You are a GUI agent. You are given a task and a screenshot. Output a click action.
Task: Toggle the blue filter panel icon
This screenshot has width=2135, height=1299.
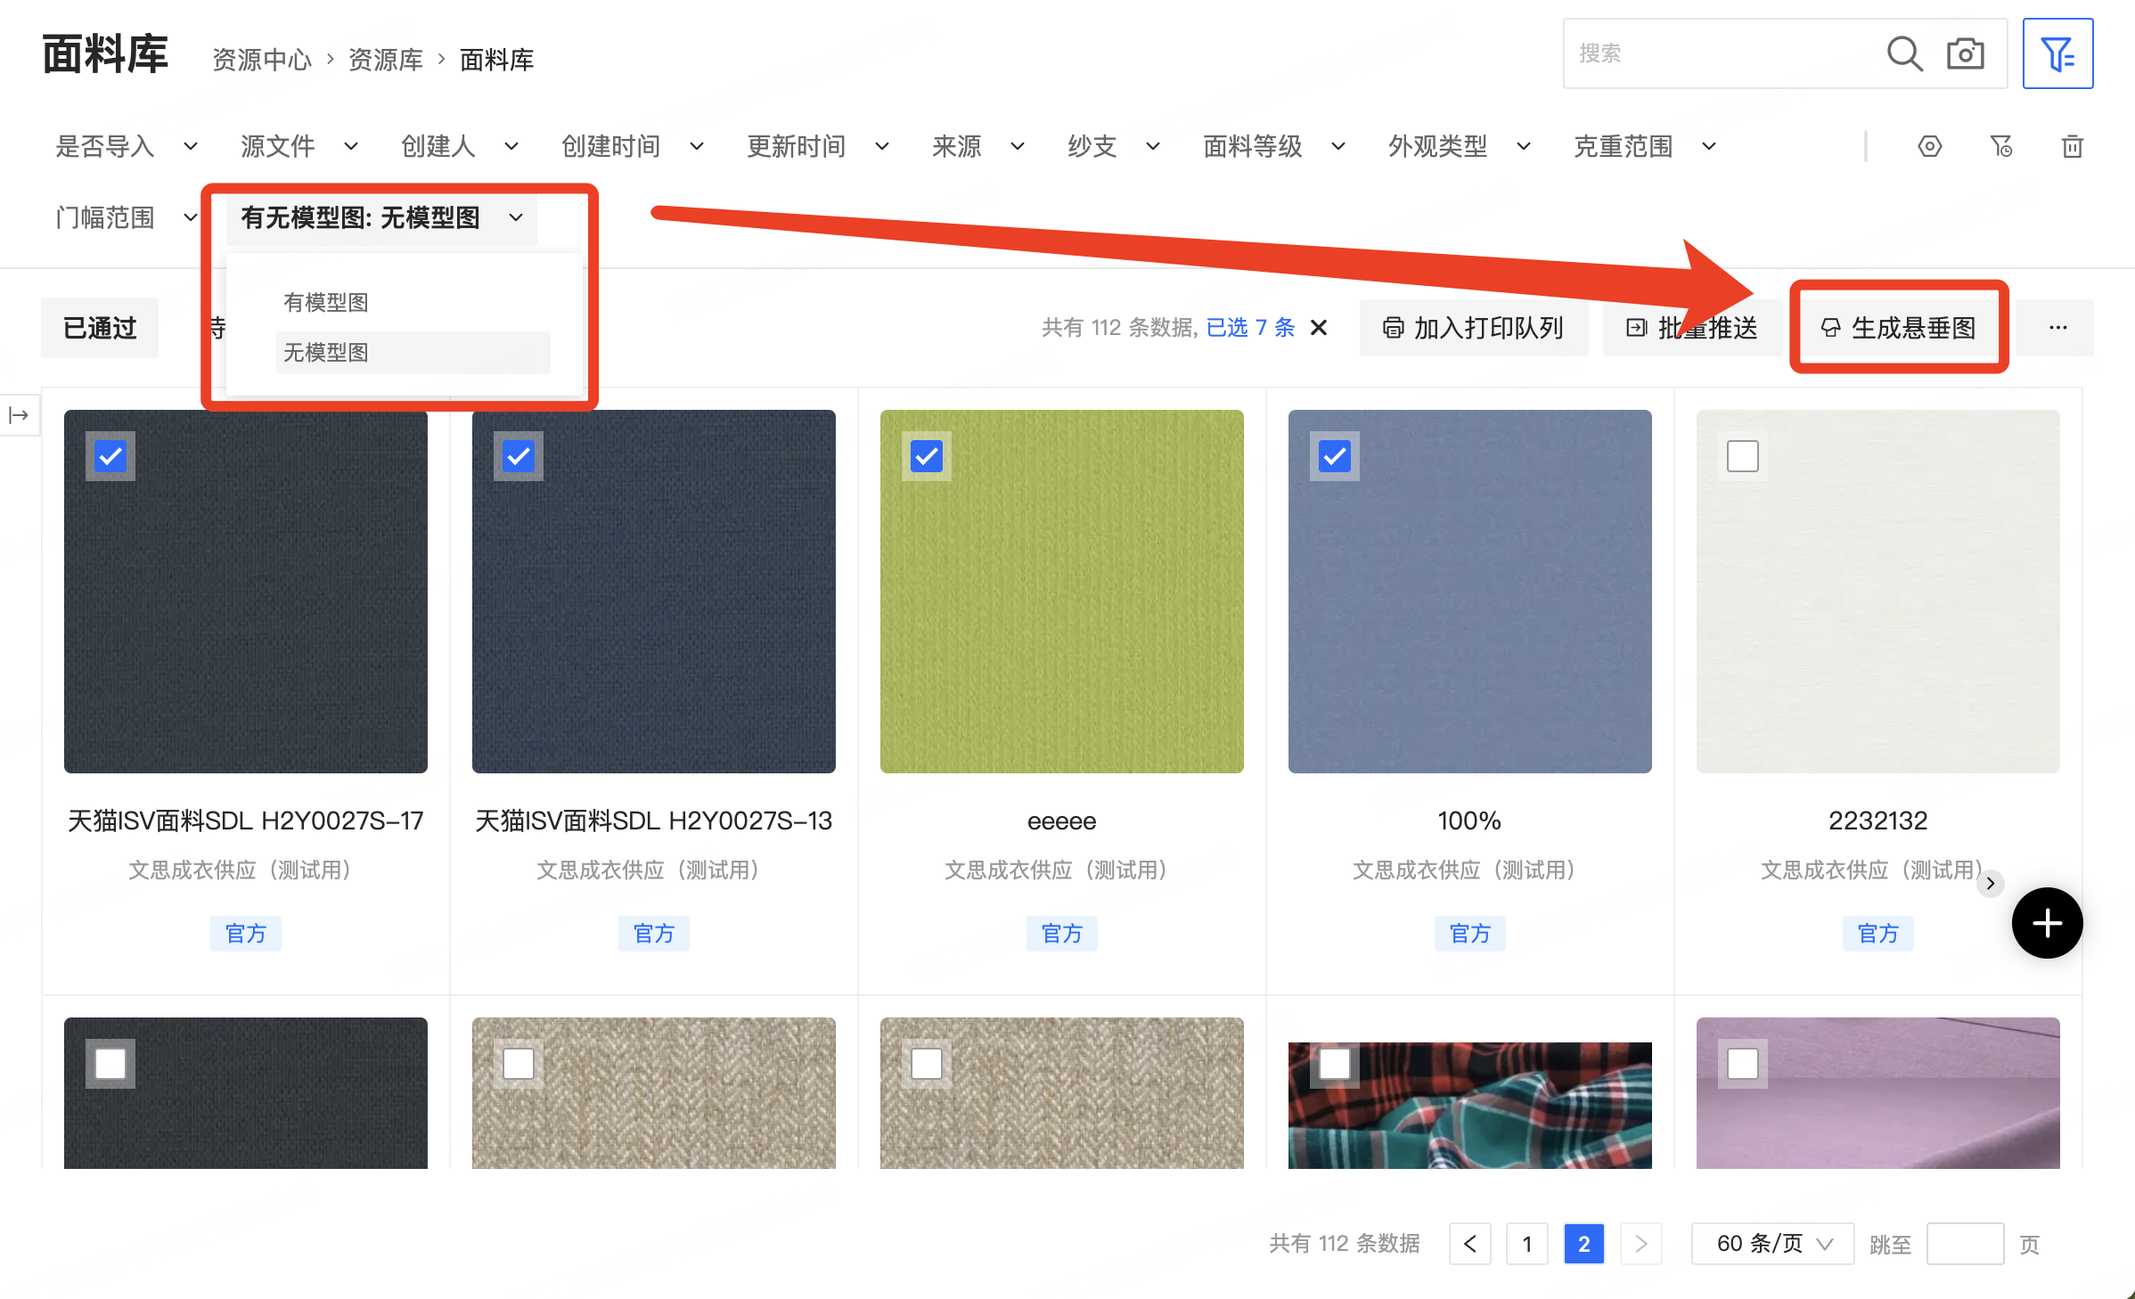point(2057,54)
